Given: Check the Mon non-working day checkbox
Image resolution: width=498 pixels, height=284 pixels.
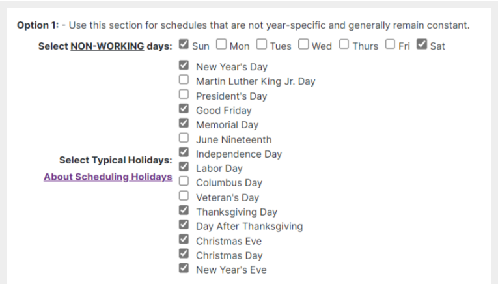Looking at the screenshot, I should [221, 44].
